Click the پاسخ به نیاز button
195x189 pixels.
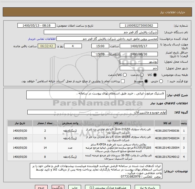147,187
